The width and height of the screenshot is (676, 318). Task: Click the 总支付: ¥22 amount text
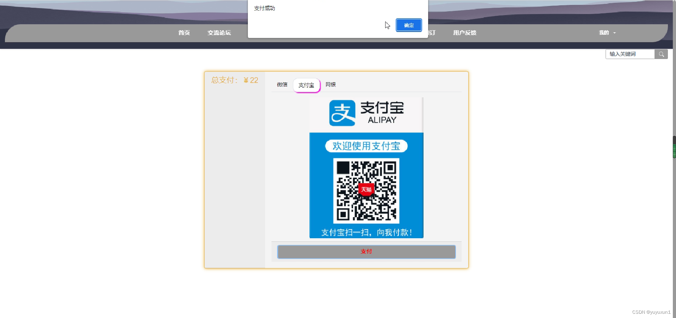pyautogui.click(x=234, y=80)
